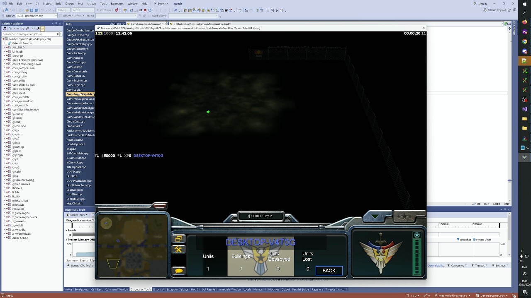Open the Select Tools dropdown
The width and height of the screenshot is (531, 298).
point(77,215)
